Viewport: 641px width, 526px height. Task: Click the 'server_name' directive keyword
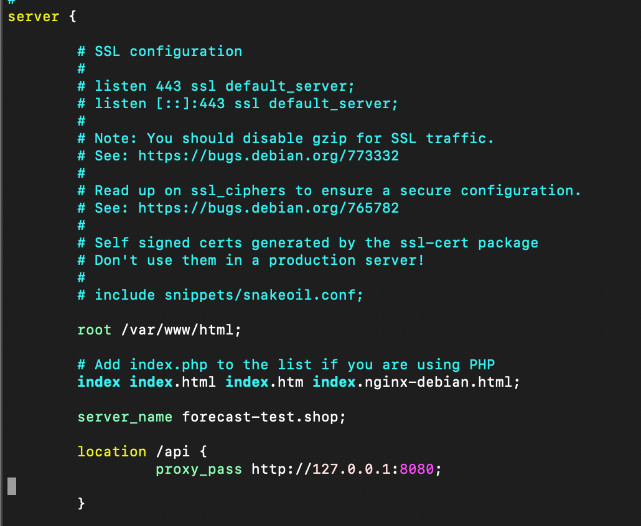click(125, 417)
